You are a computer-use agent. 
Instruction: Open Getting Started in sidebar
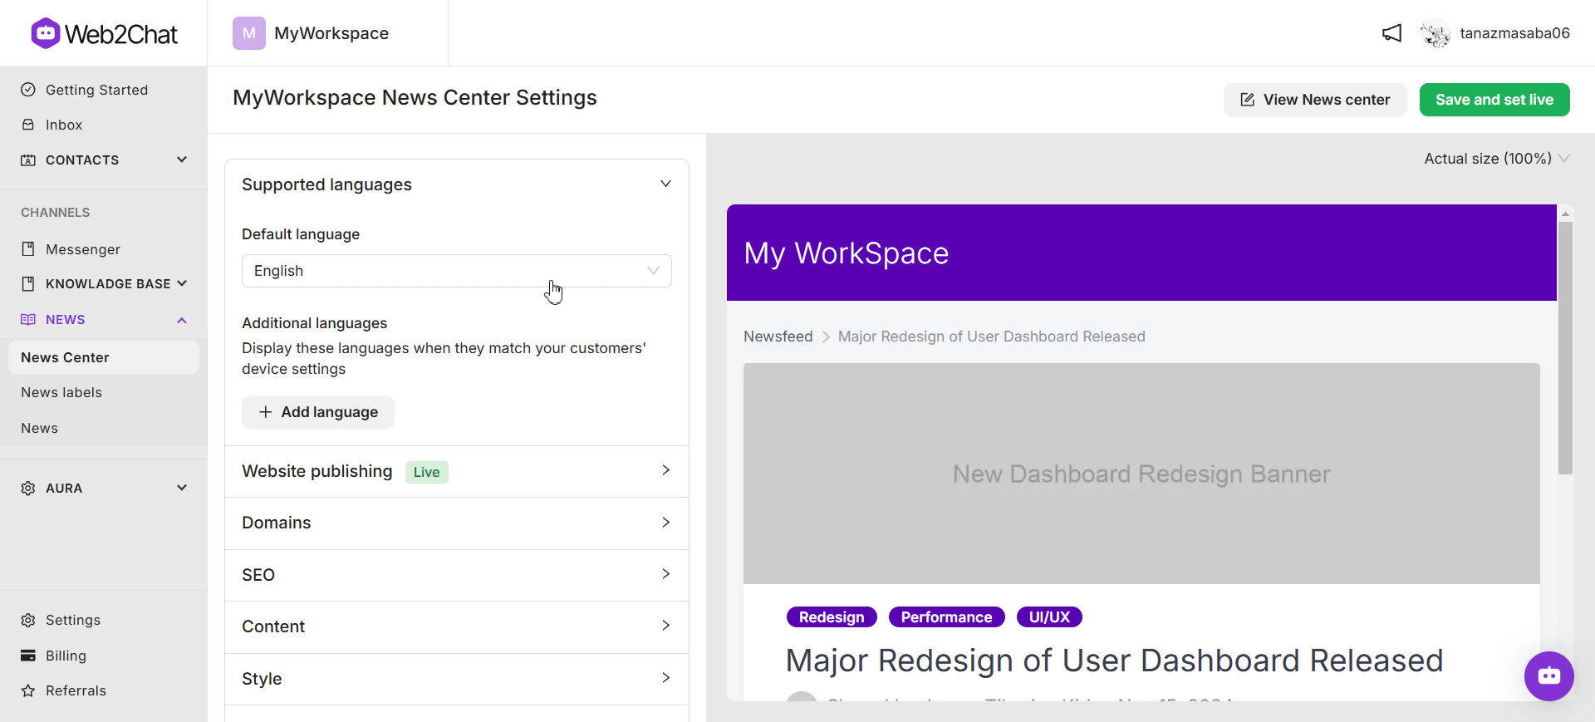coord(96,90)
